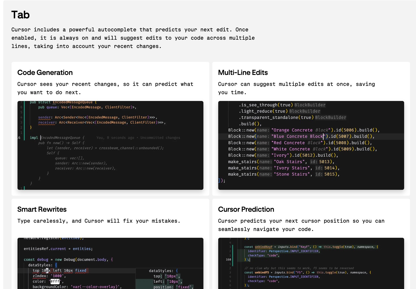Screen dimensions: 416x289
Task: Click the "sender: Arc<Sender" code line
Action: [x=98, y=117]
